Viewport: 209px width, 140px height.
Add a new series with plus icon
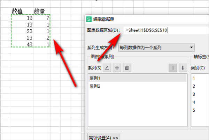pyautogui.click(x=117, y=68)
